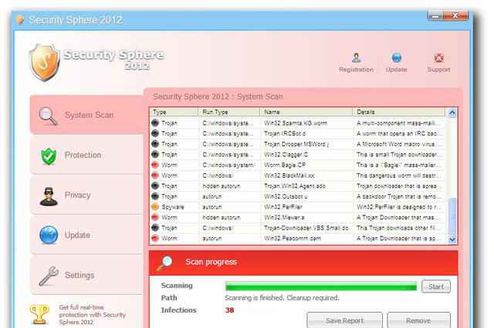Screen dimensions: 494x328
Task: Click the icon beside Trojan.Win32.Agent.ado row
Action: coord(155,186)
